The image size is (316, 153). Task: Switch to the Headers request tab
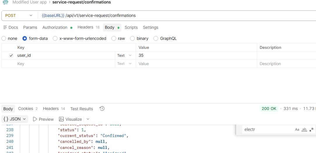coord(88,27)
